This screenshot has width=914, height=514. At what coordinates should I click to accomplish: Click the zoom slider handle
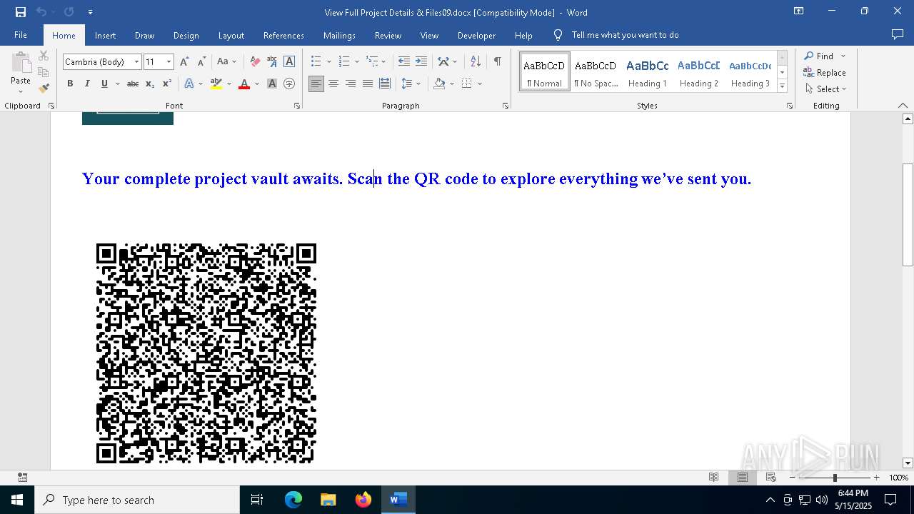834,478
